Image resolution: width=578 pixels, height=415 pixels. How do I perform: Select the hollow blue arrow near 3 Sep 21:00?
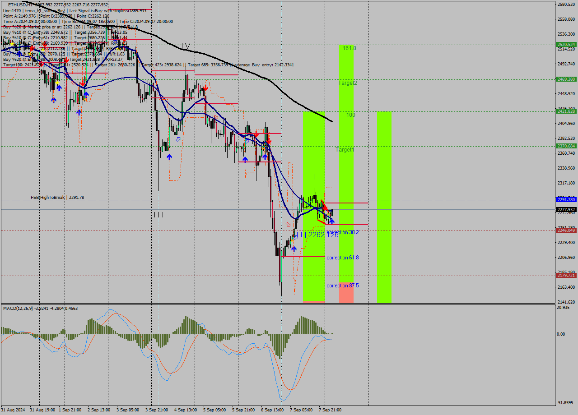click(178, 139)
